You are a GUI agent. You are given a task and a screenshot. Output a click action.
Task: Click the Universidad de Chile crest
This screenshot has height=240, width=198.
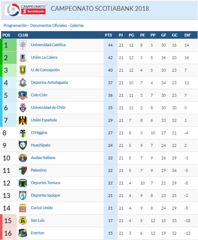click(x=23, y=108)
